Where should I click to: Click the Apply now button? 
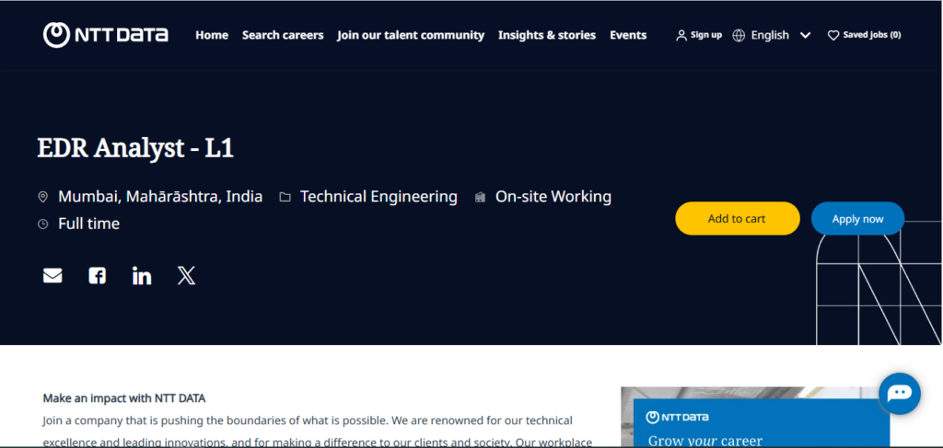(x=857, y=219)
